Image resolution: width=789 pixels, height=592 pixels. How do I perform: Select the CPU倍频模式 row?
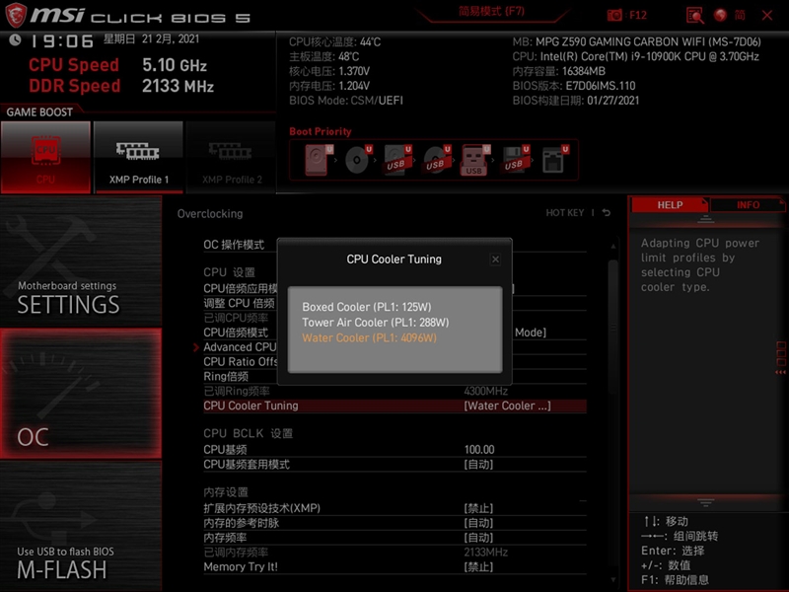[x=236, y=333]
